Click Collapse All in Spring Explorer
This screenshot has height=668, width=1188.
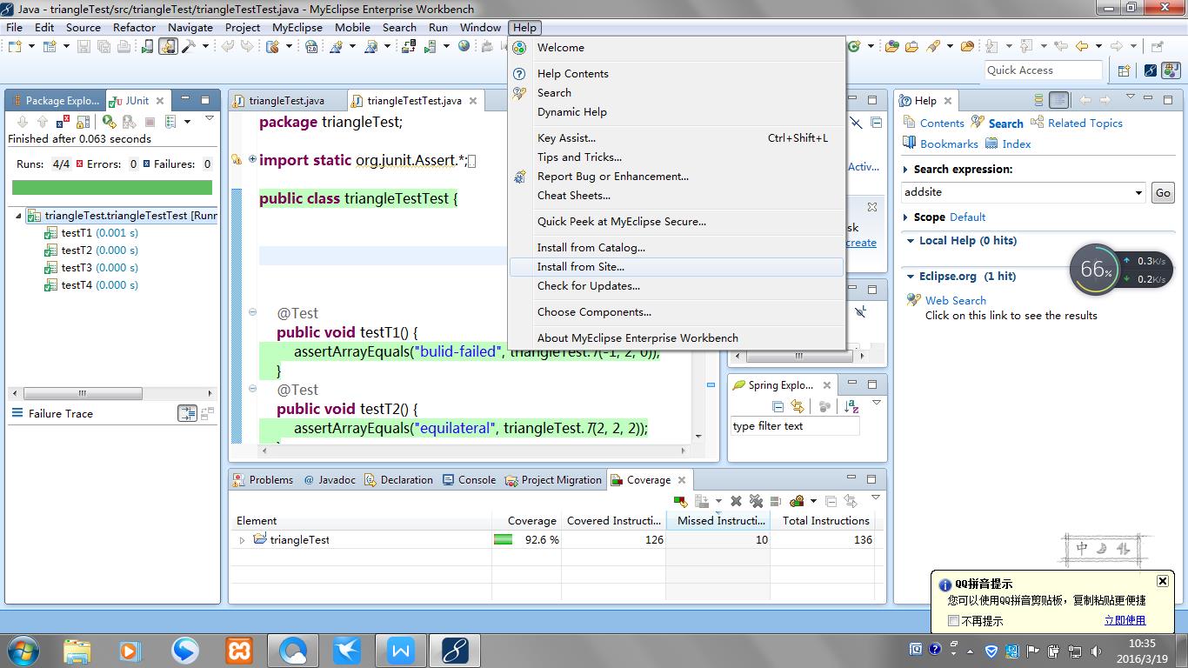[778, 406]
